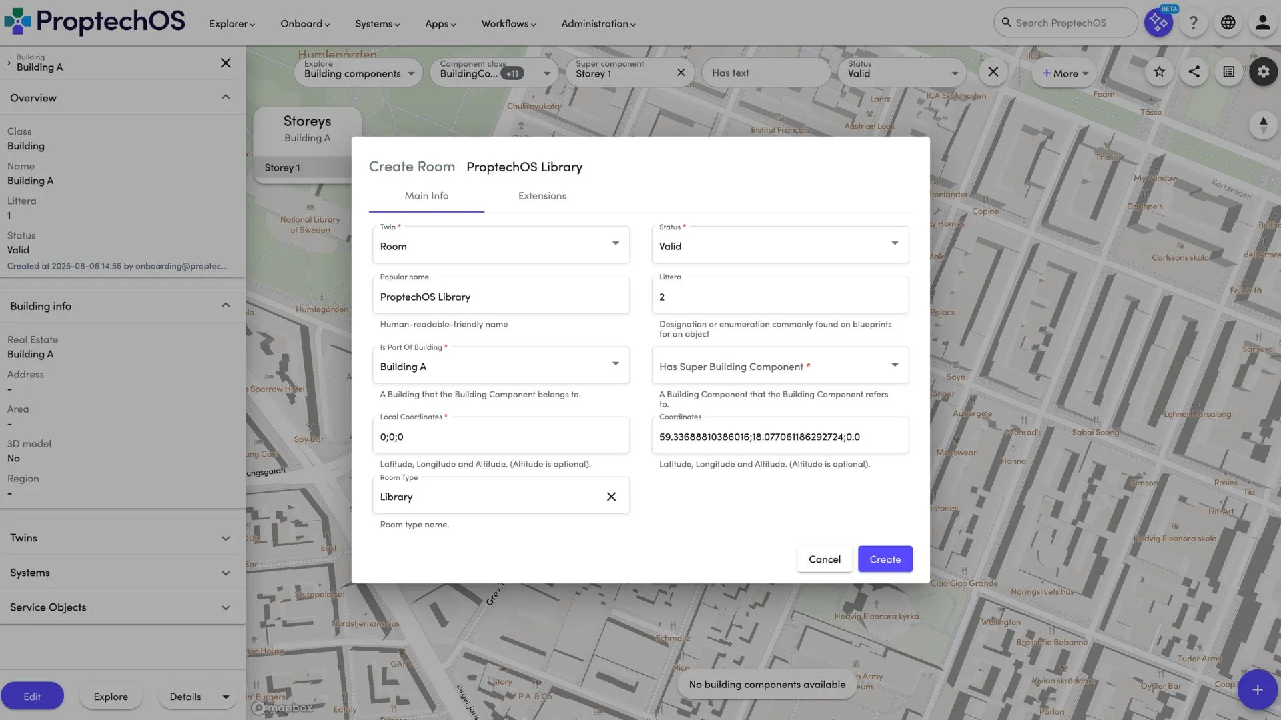
Task: Open the More filters dropdown
Action: point(1065,73)
